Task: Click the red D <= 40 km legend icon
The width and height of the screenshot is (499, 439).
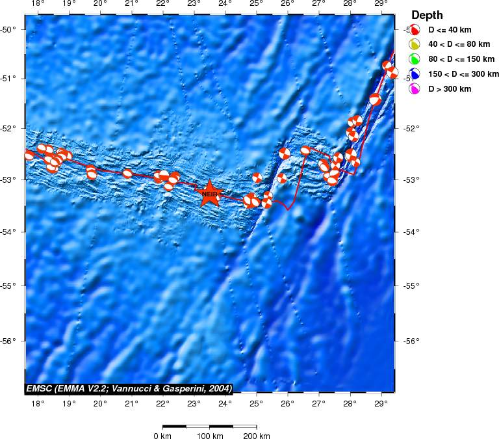Action: click(x=416, y=30)
